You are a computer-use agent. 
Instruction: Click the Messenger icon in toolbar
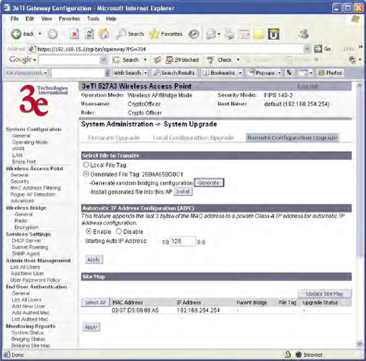point(304,34)
